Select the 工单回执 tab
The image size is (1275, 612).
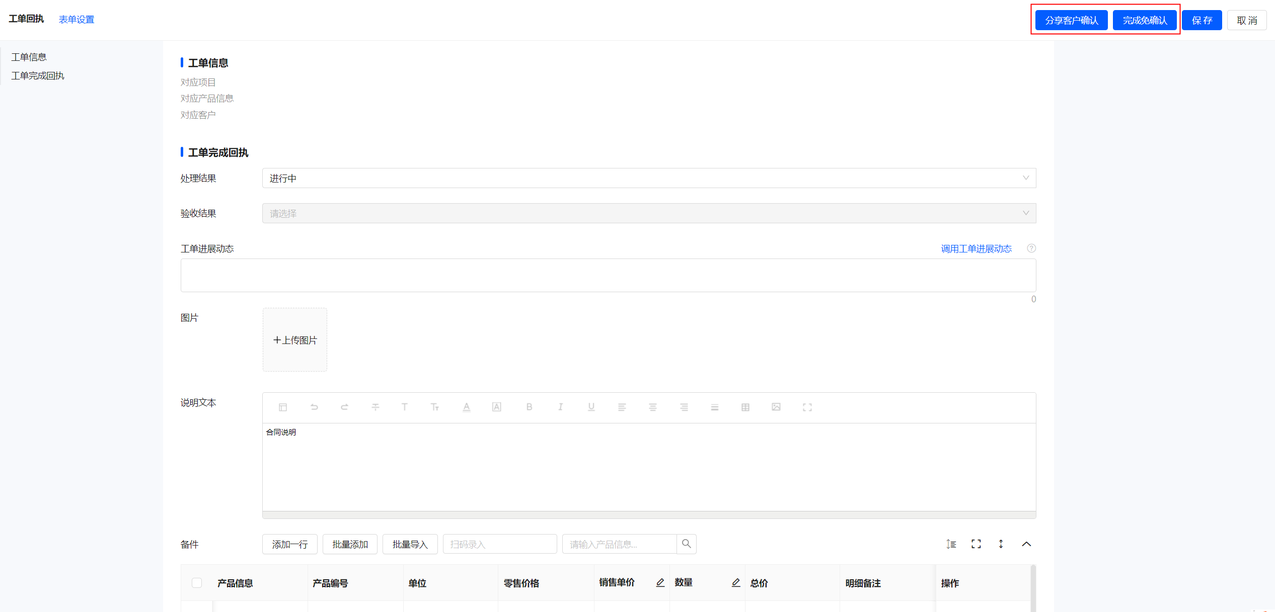click(26, 19)
